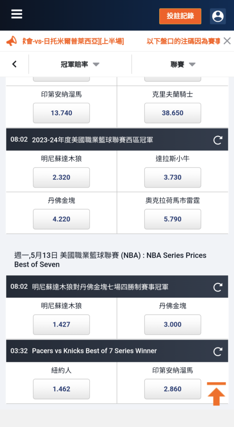Click the megaphone announcement icon
This screenshot has height=427, width=234.
(12, 41)
